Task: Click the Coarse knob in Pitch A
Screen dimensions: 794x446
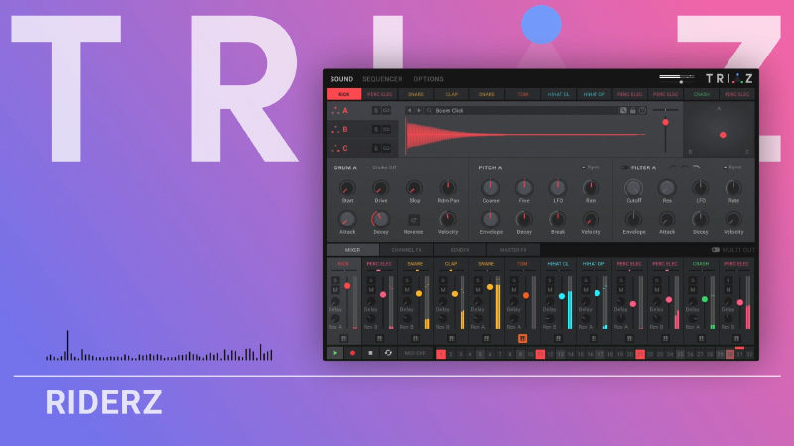Action: point(490,188)
